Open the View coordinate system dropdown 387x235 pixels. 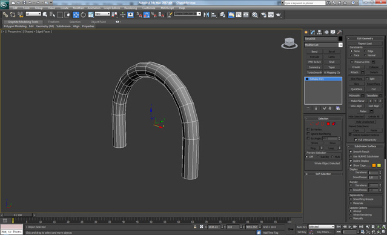pyautogui.click(x=102, y=14)
